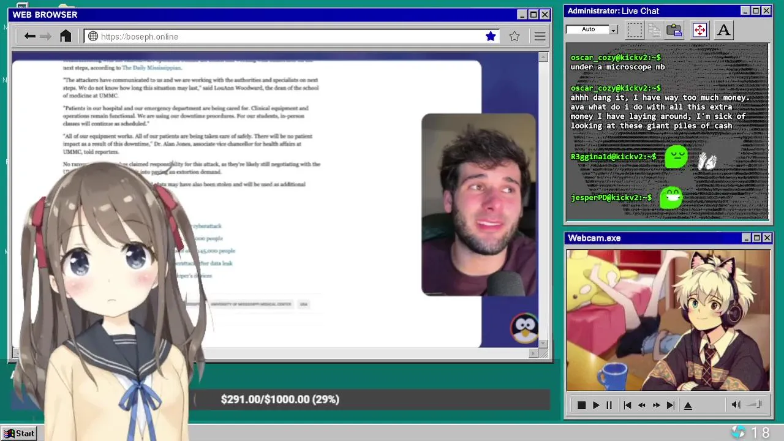The width and height of the screenshot is (784, 441).
Task: Click the penguin avatar in the browser corner
Action: pyautogui.click(x=524, y=329)
